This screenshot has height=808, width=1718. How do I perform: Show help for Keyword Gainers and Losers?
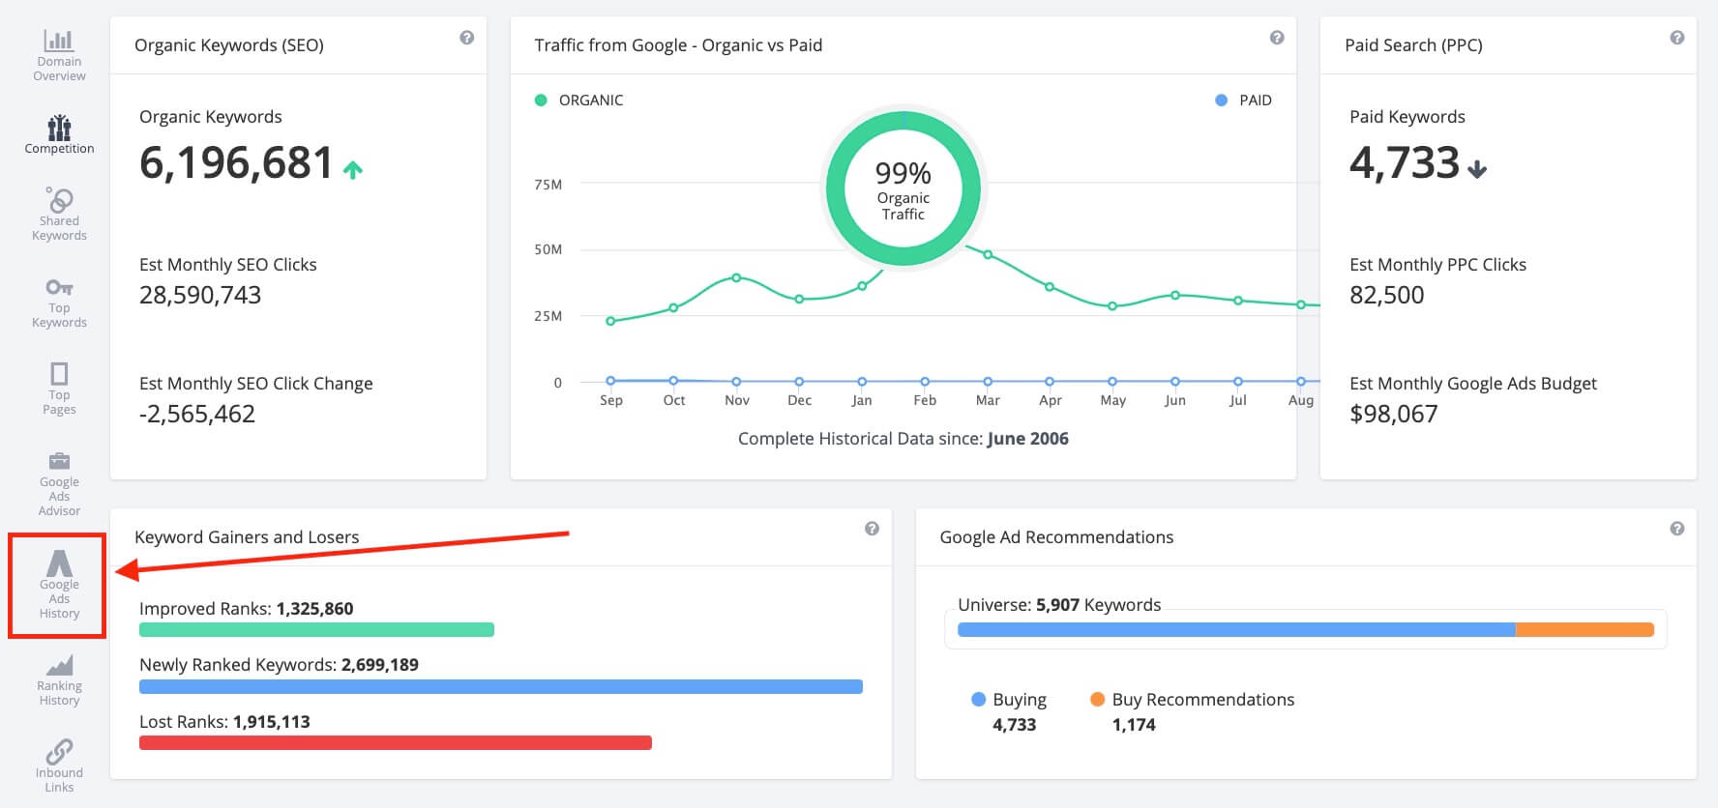(872, 529)
